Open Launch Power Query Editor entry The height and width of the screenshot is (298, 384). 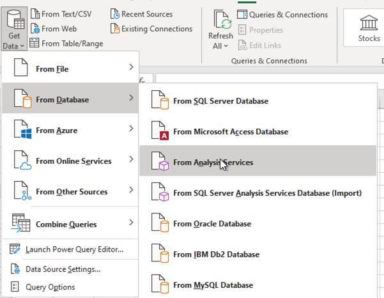click(70, 249)
